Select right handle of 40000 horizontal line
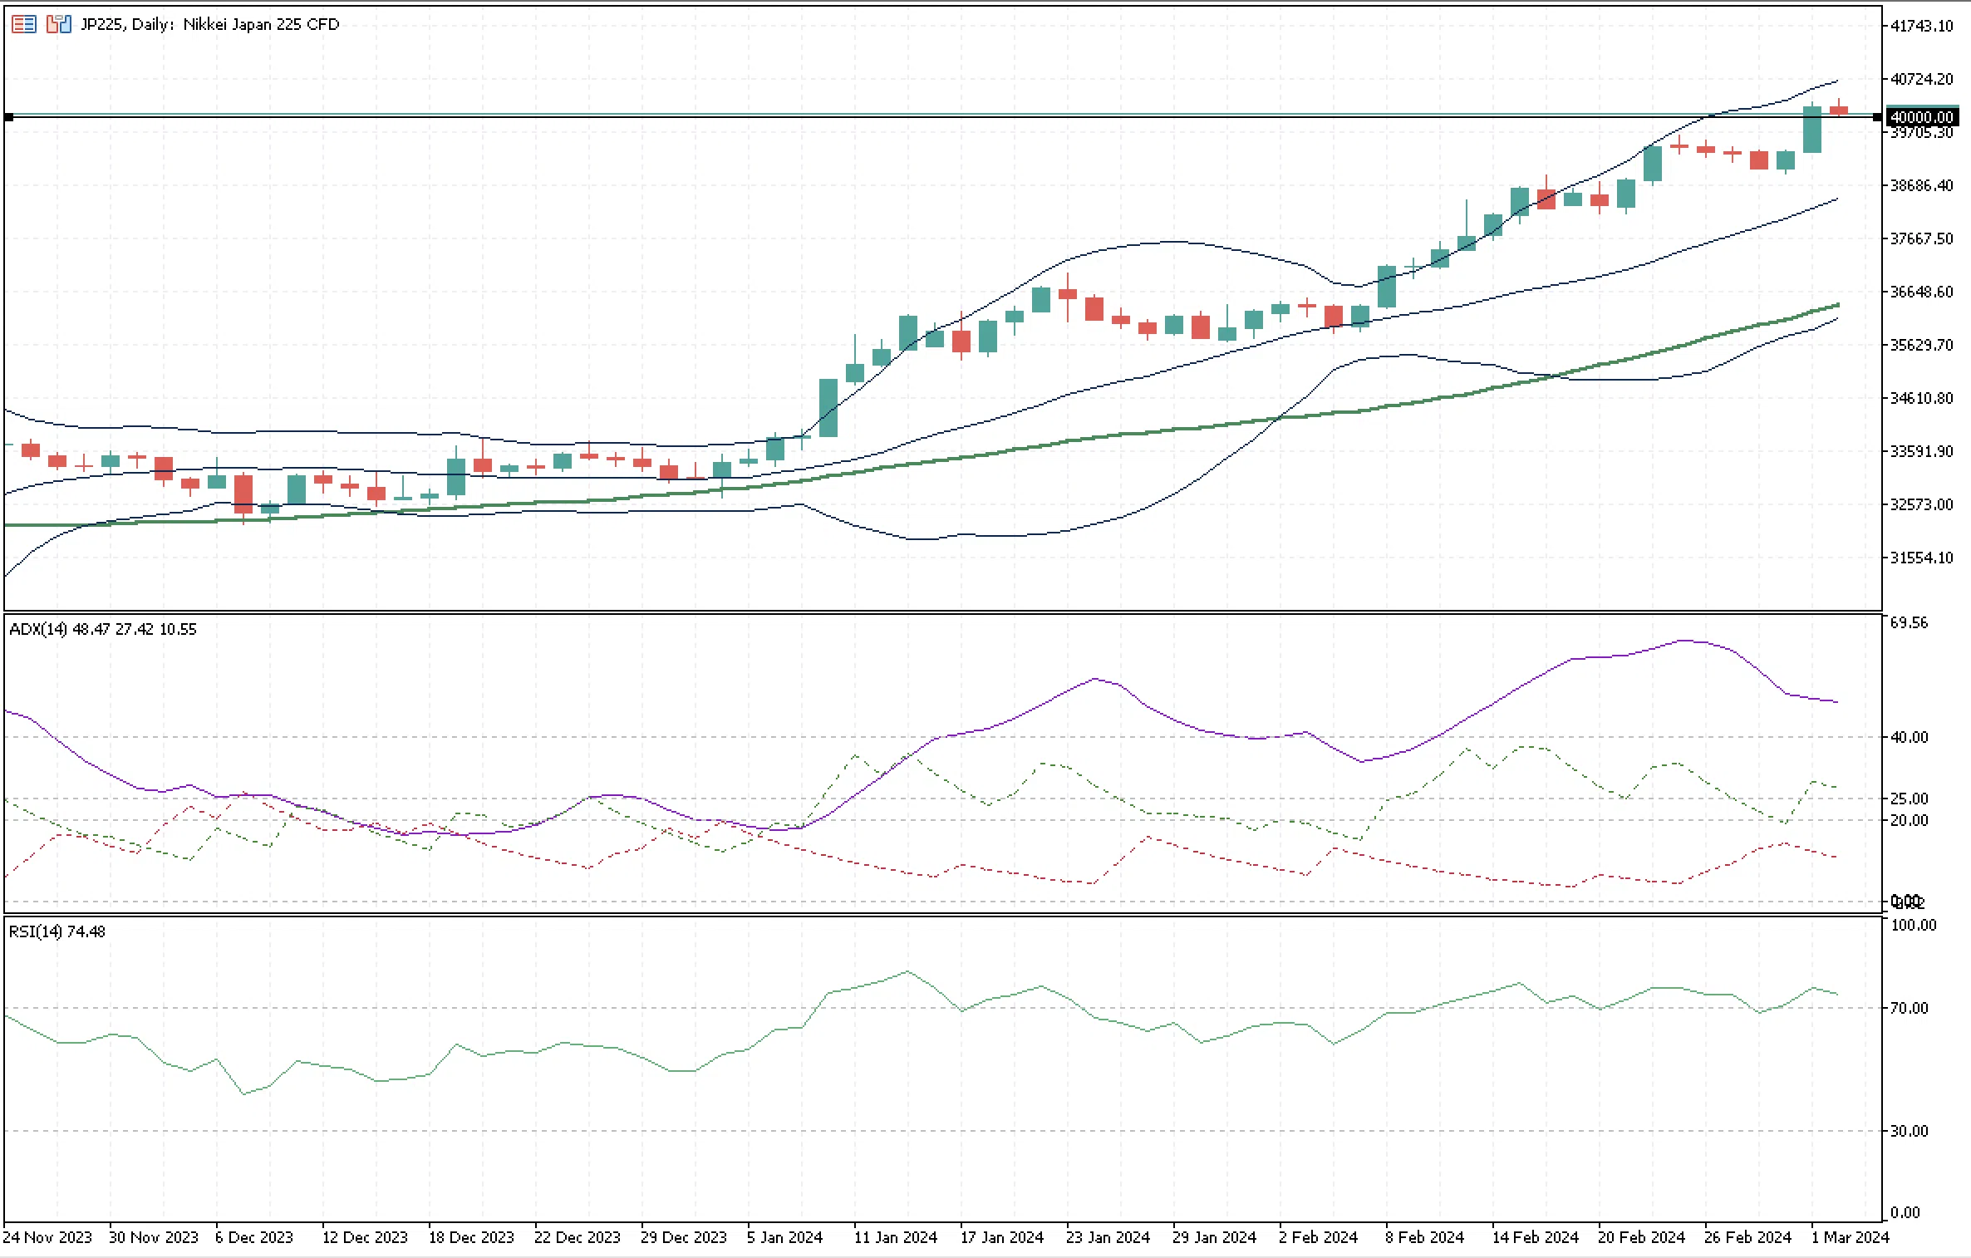This screenshot has width=1971, height=1258. (x=1877, y=117)
